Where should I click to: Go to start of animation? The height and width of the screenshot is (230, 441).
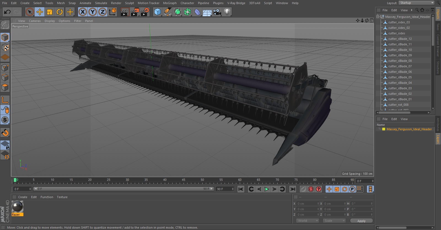(x=241, y=189)
